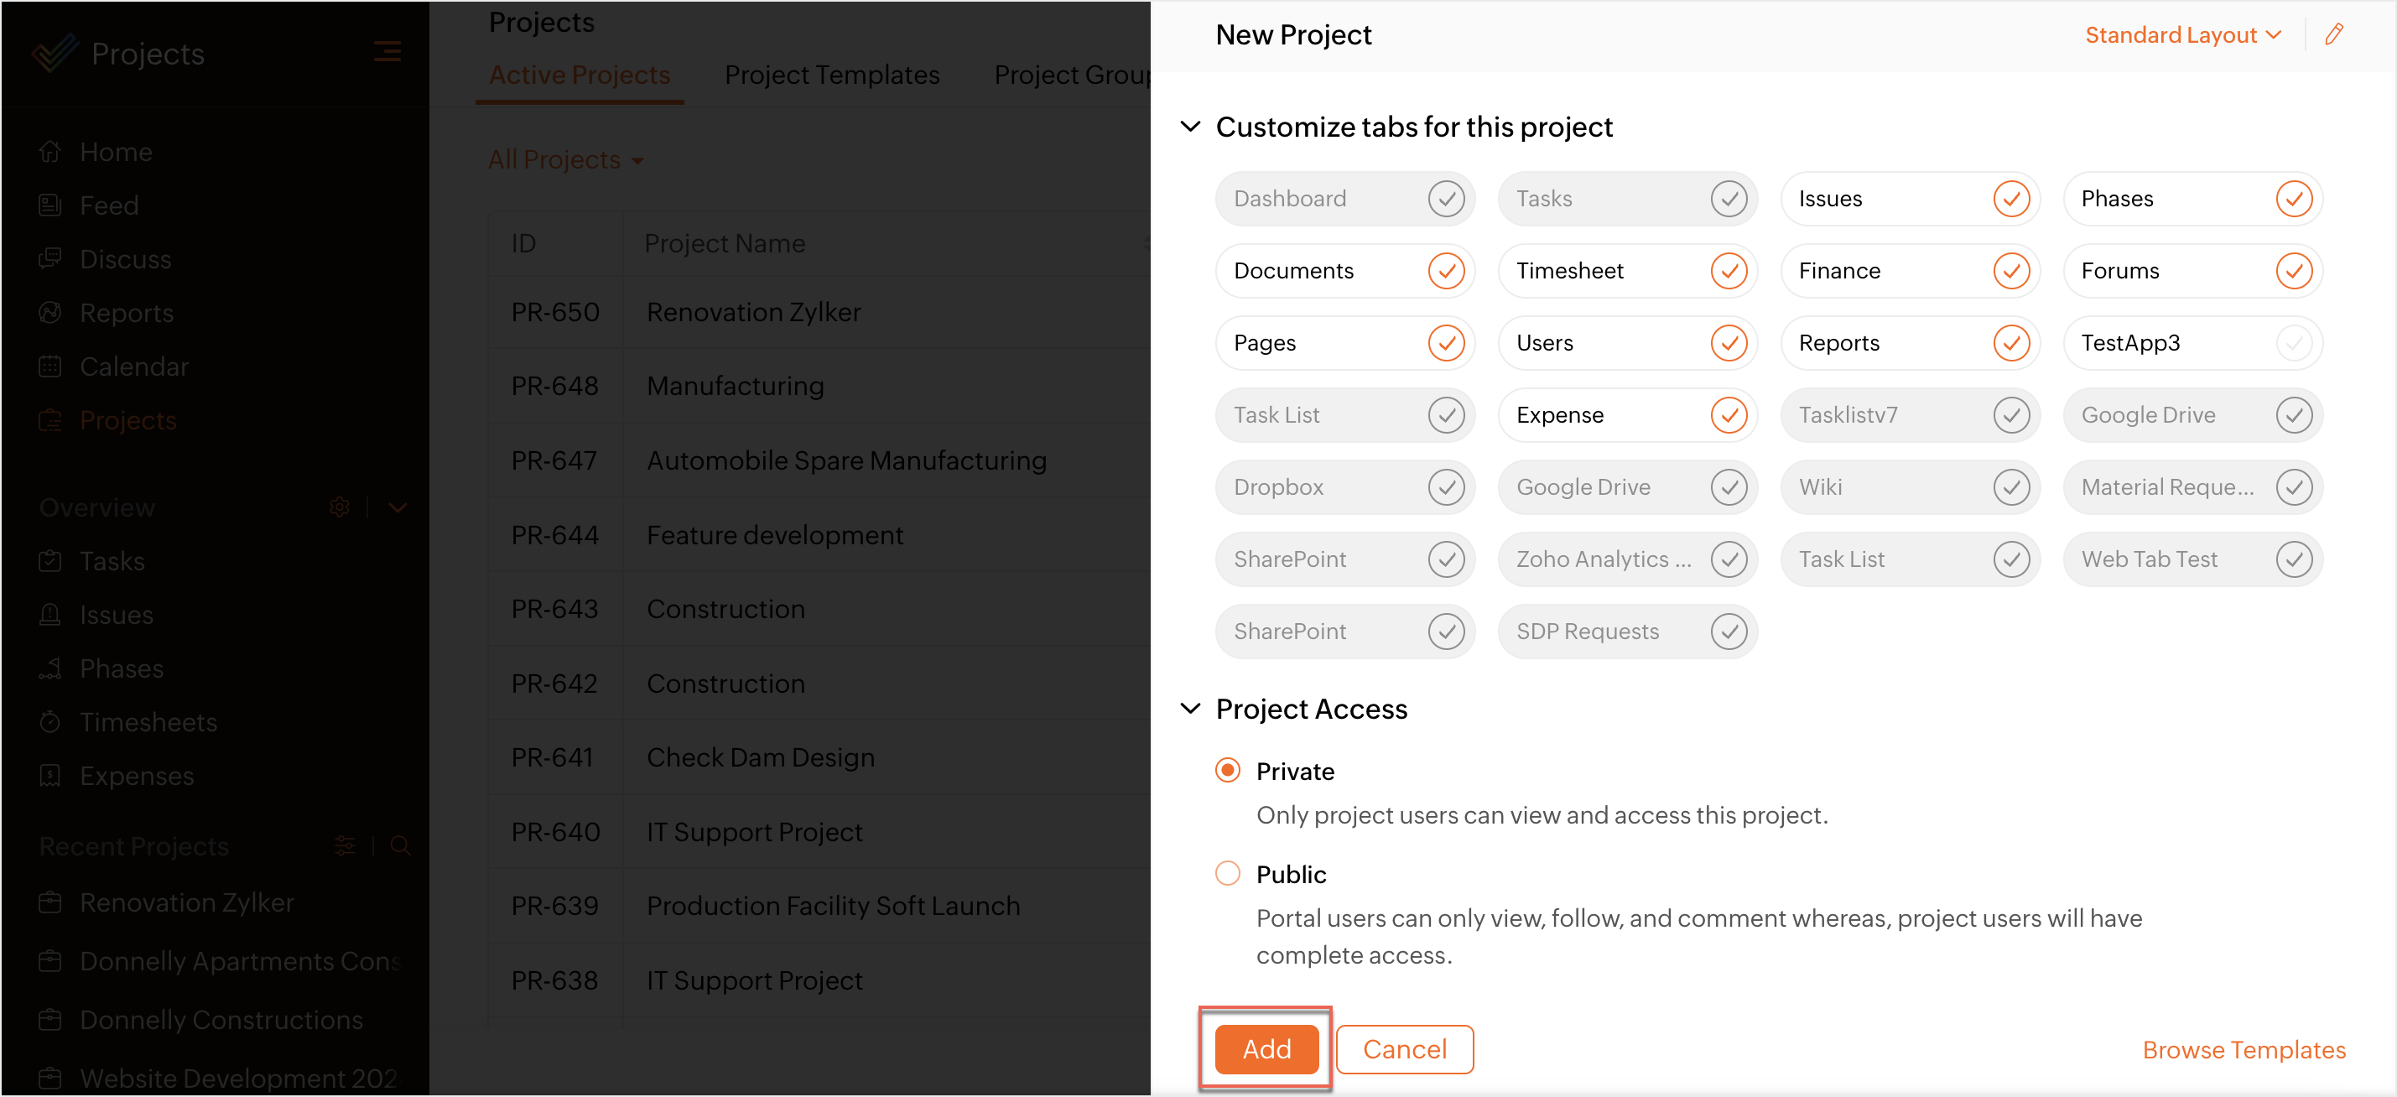2397x1097 pixels.
Task: Toggle the Issues tab checkmark
Action: pyautogui.click(x=2010, y=199)
